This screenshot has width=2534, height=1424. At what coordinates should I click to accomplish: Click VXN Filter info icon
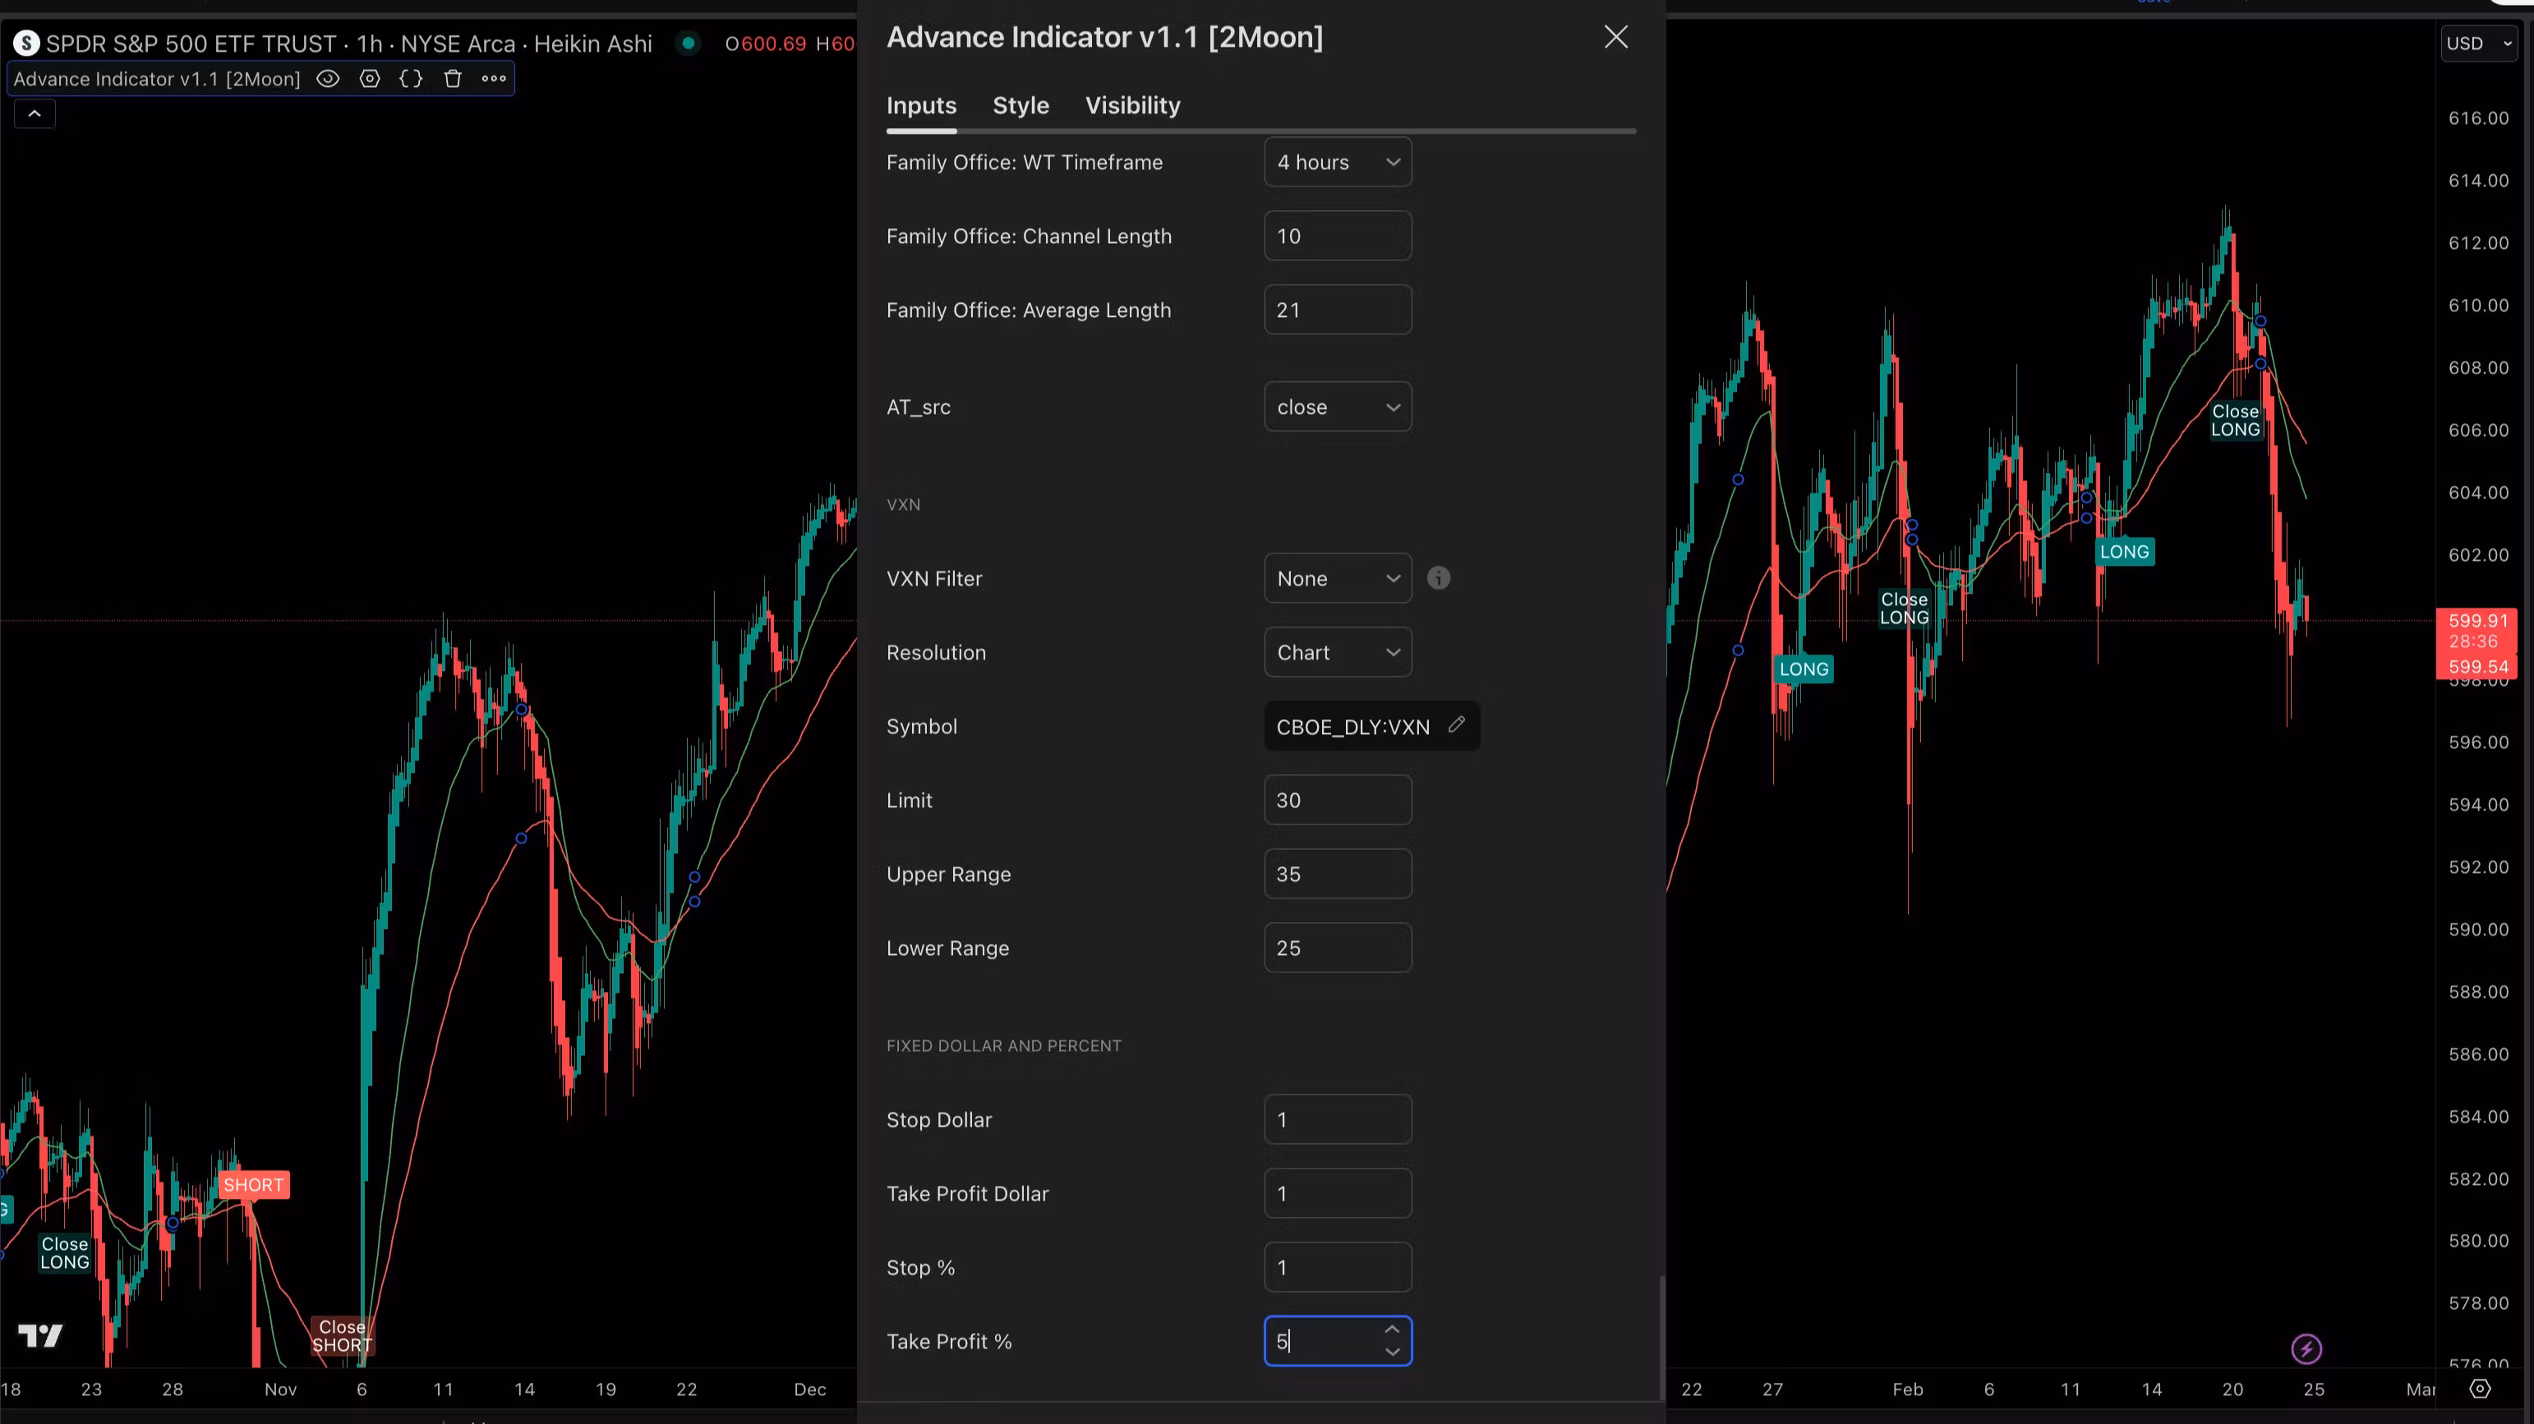pyautogui.click(x=1438, y=578)
